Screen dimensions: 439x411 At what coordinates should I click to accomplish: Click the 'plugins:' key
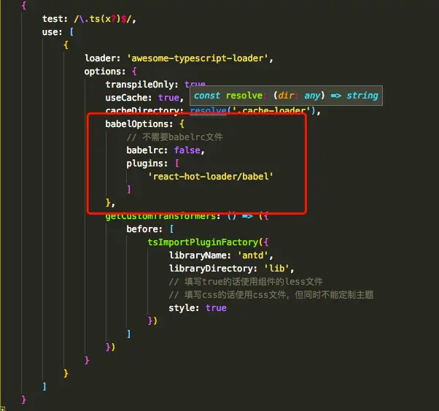pos(147,164)
